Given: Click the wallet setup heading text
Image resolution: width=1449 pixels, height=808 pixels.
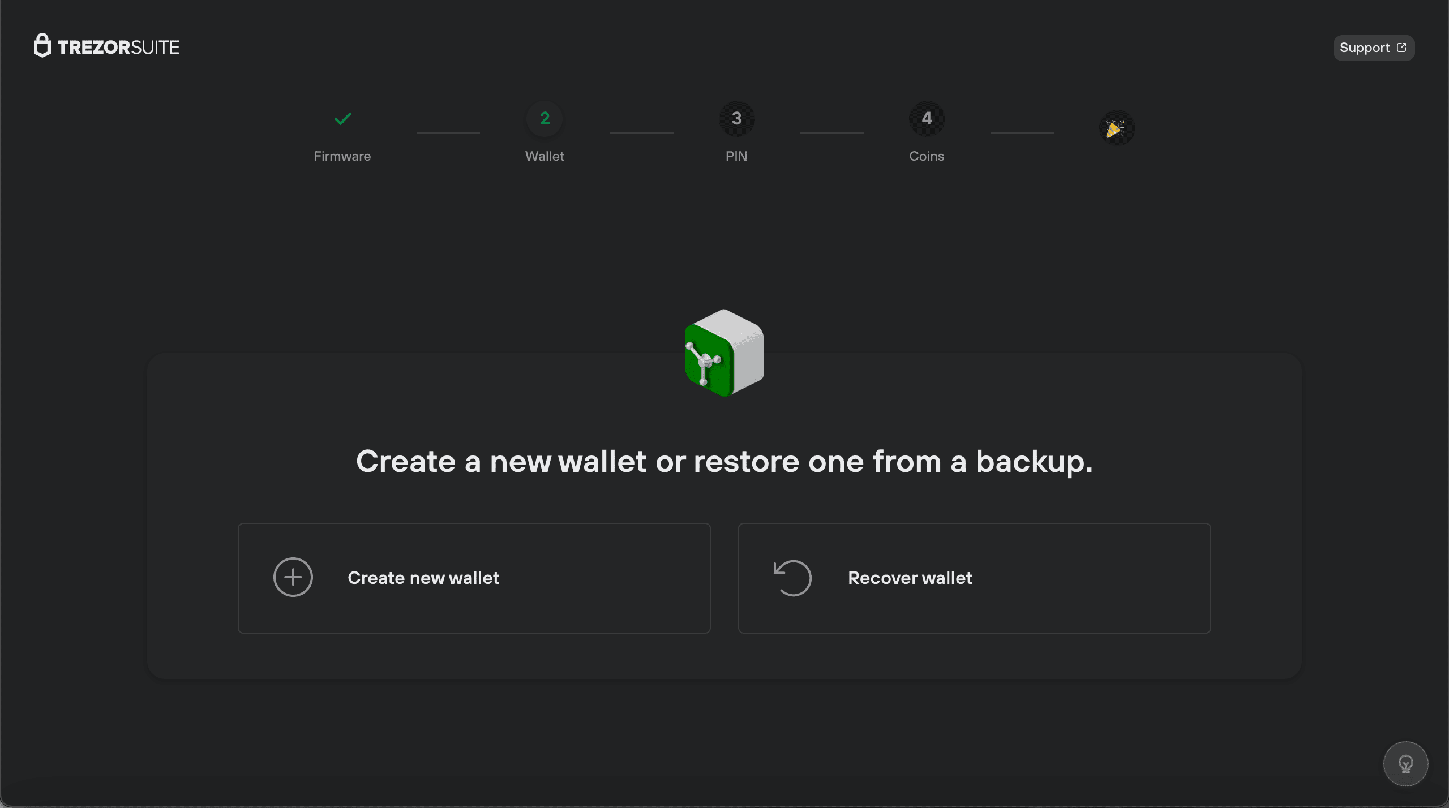Looking at the screenshot, I should [723, 461].
